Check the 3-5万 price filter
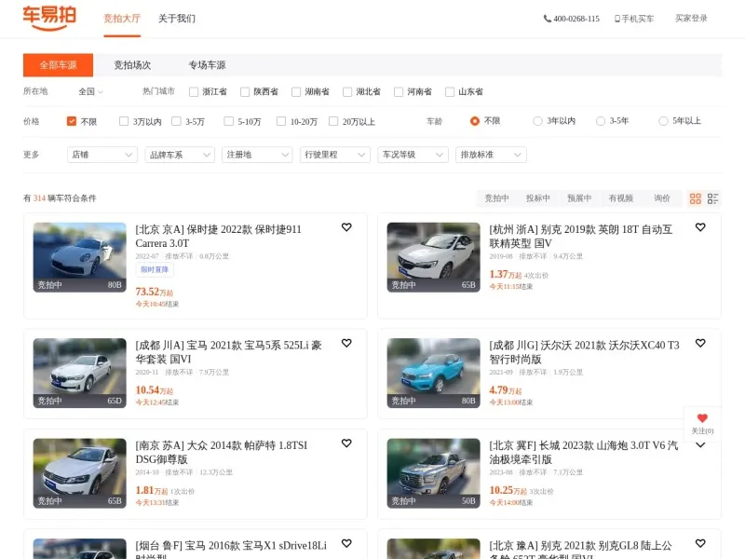This screenshot has width=745, height=559. pos(176,121)
